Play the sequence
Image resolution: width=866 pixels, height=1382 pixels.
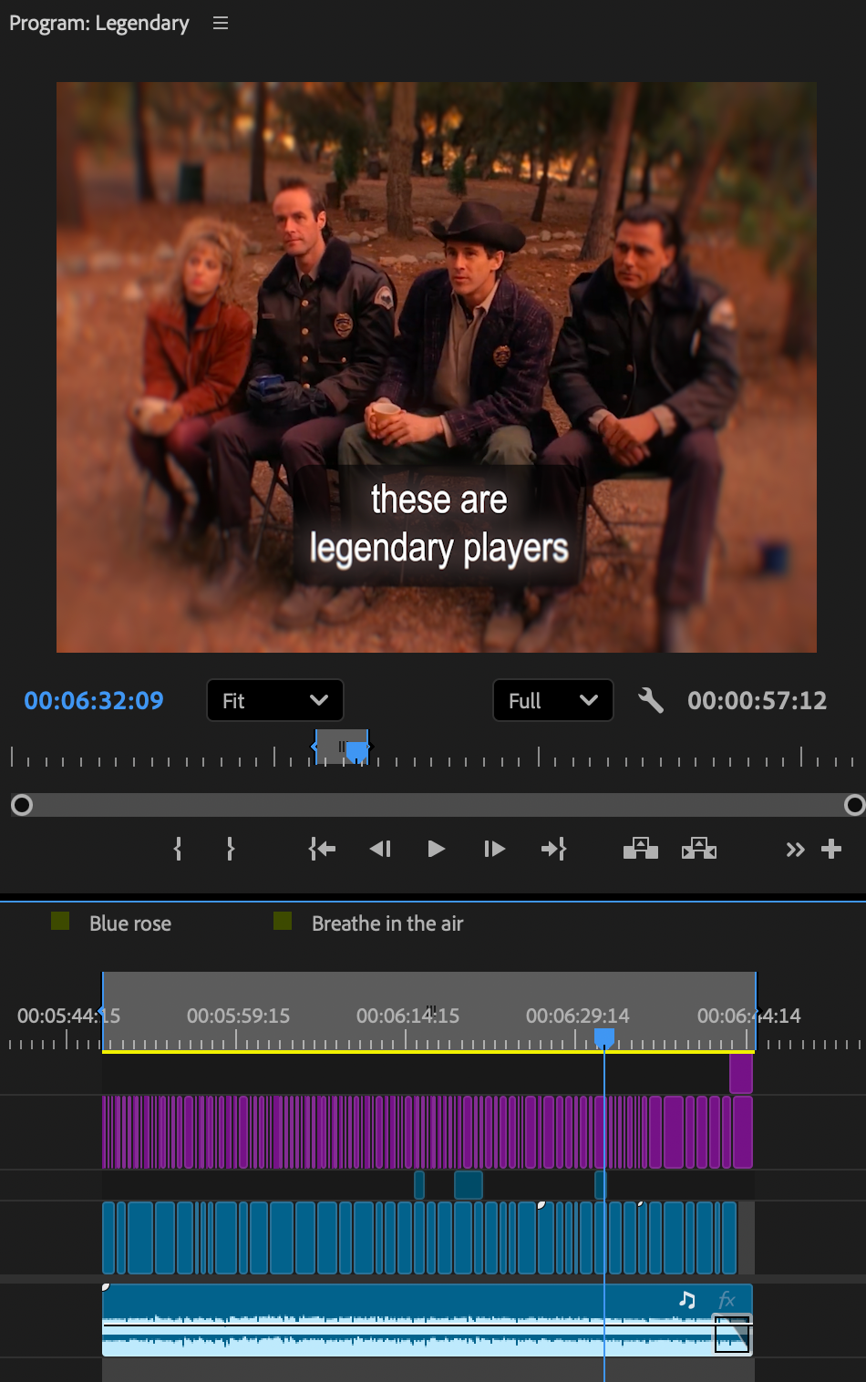click(x=437, y=849)
